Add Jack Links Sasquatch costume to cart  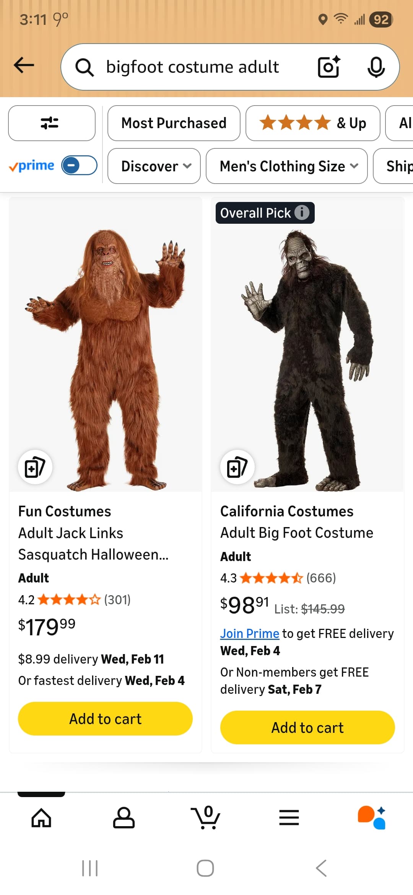point(105,719)
